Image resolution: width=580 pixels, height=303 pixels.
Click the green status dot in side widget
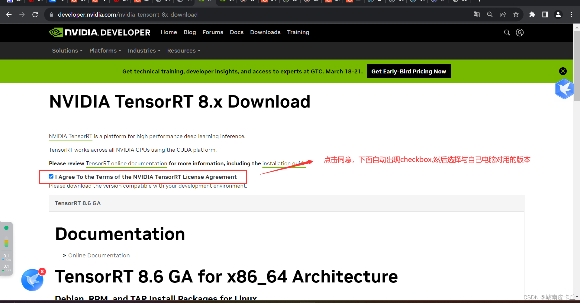click(6, 228)
